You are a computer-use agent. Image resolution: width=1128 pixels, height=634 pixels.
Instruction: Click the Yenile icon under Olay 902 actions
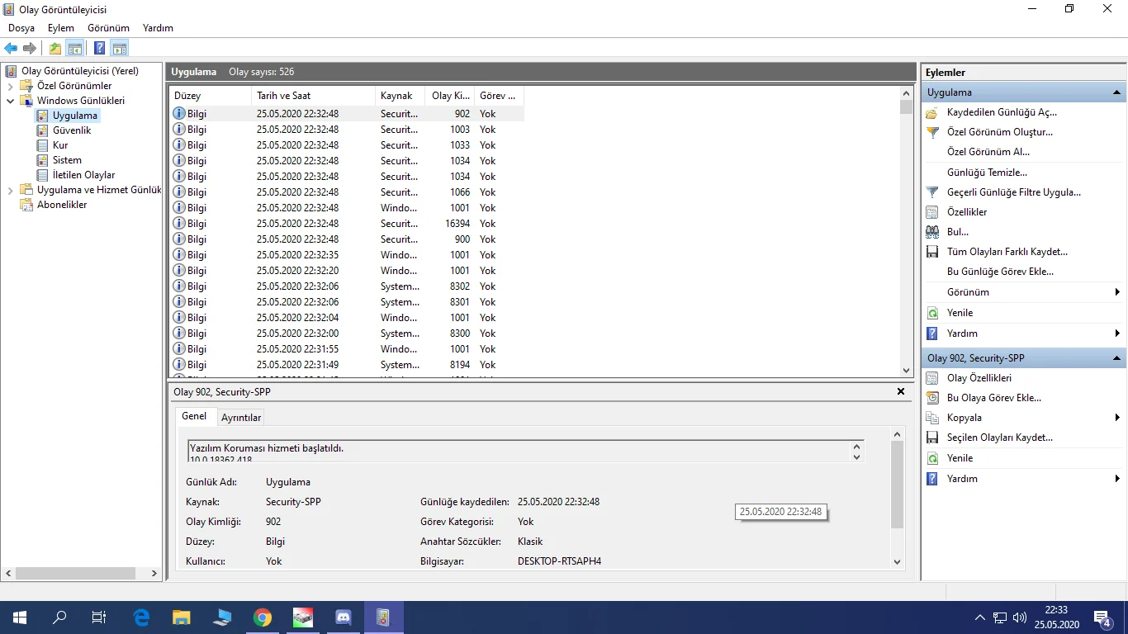932,458
